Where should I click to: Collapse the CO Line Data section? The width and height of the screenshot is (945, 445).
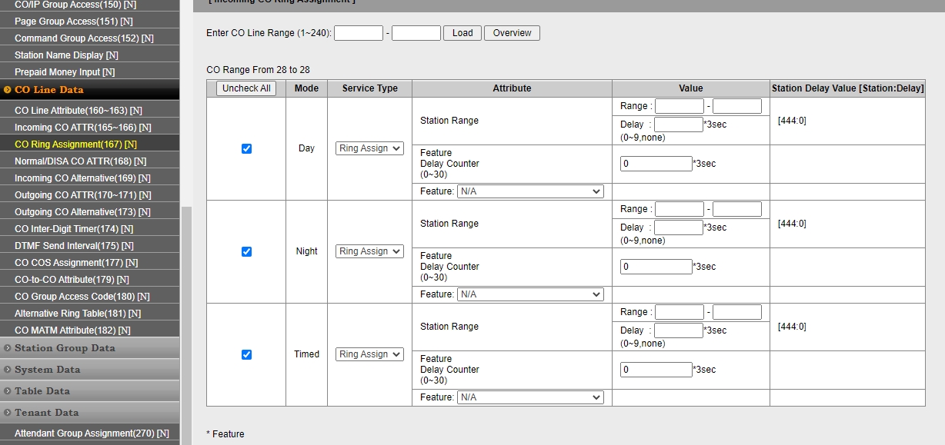(48, 90)
